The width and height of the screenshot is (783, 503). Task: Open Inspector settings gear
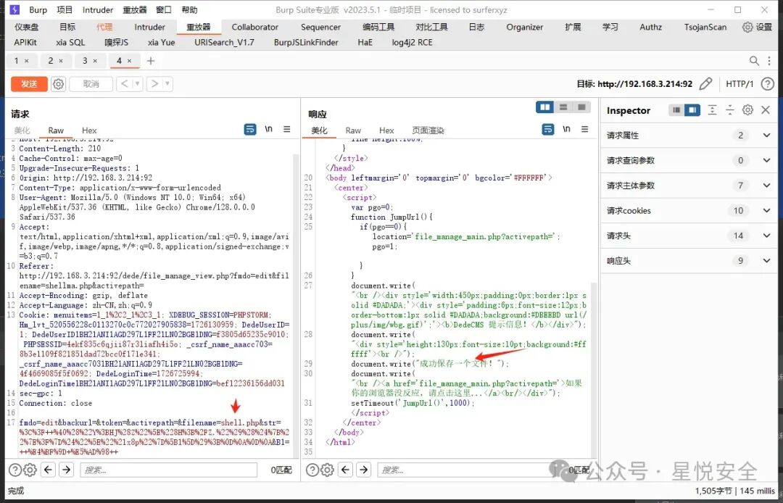747,110
